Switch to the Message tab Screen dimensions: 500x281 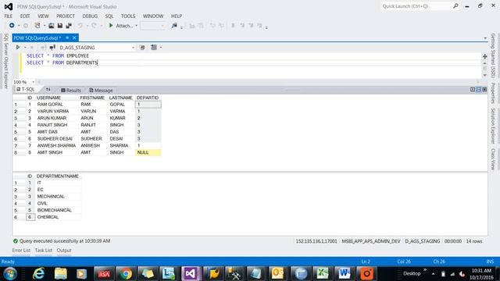pos(101,91)
